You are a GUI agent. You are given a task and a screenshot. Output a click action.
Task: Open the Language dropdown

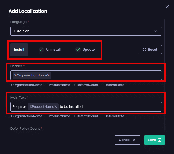(x=86, y=31)
